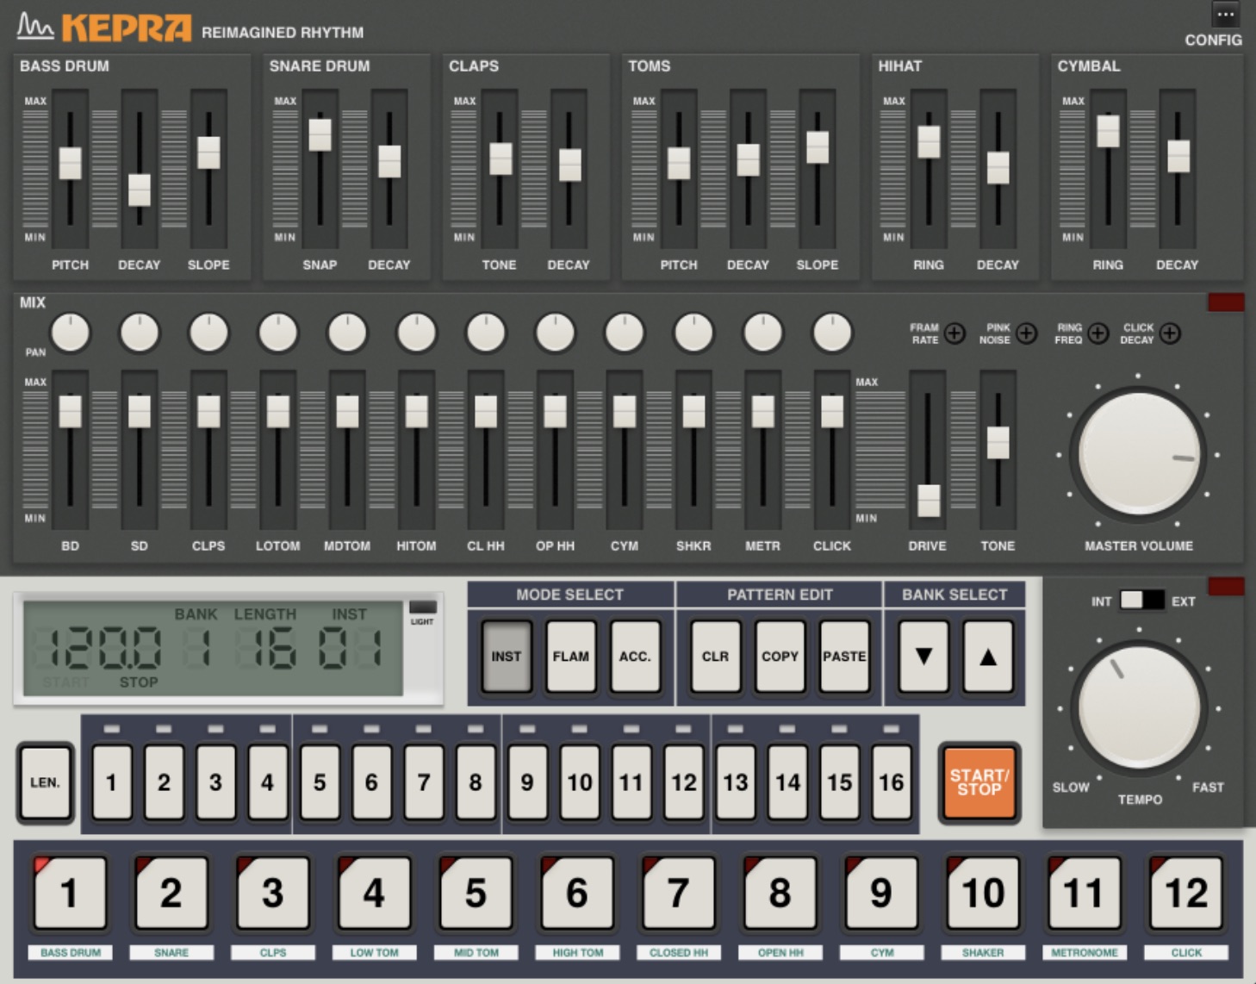This screenshot has height=984, width=1256.
Task: Click the Claps TONE slider handle
Action: [x=500, y=159]
